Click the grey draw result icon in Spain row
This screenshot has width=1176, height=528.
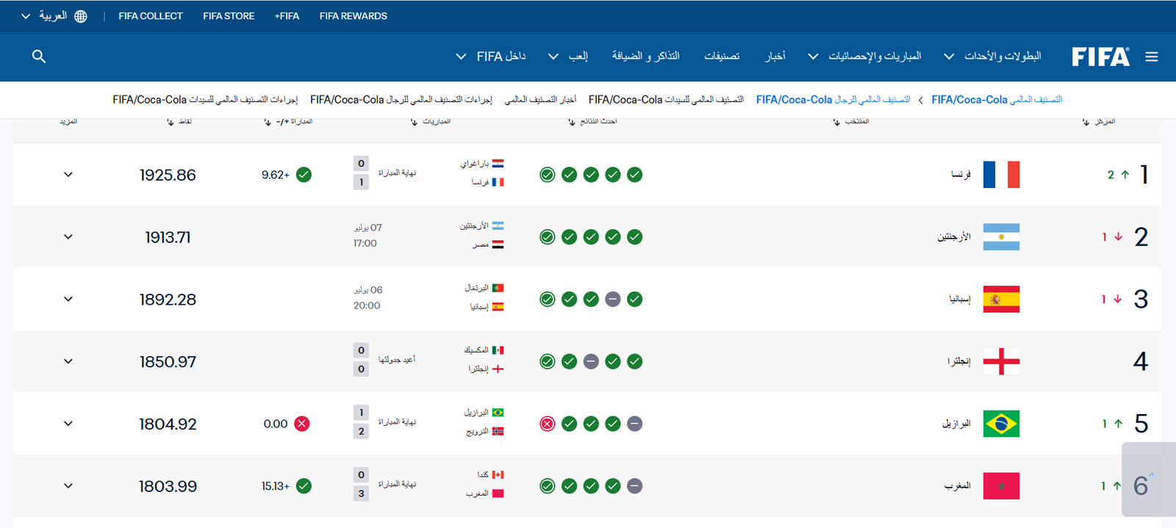click(613, 299)
